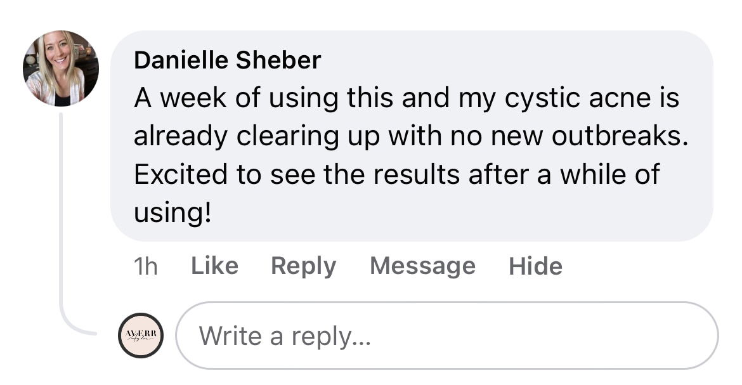Message the commenter Danielle Sheber
742x385 pixels.
click(422, 266)
